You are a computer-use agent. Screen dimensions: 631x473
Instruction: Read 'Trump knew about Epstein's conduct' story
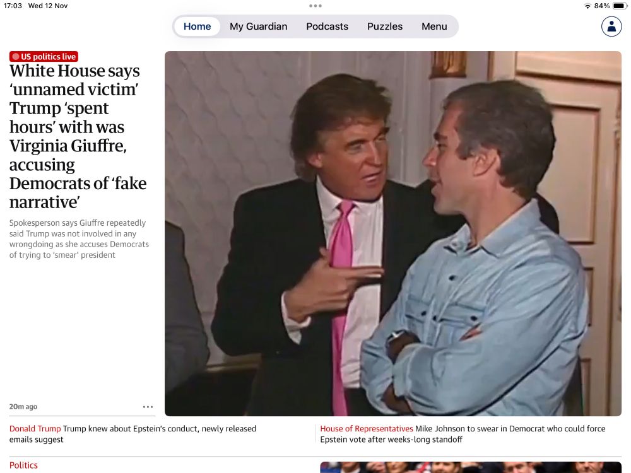(133, 434)
